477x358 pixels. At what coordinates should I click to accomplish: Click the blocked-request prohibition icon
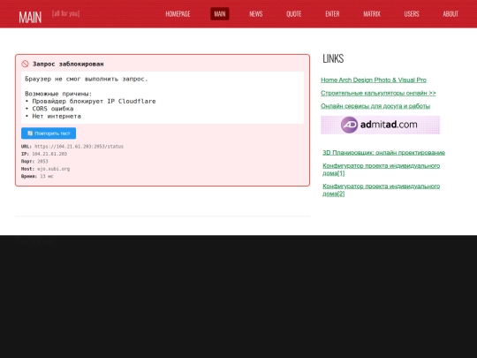coord(25,64)
